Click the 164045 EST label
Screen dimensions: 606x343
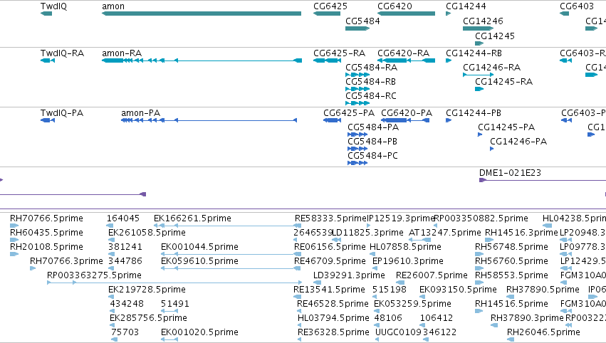[x=123, y=218]
